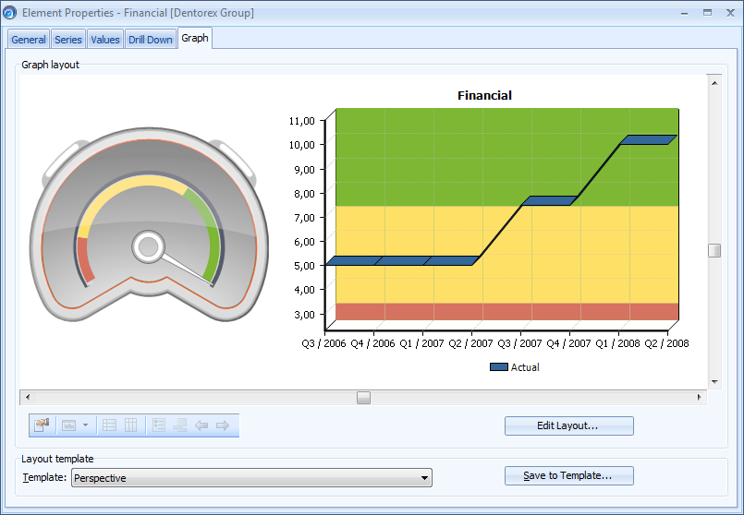This screenshot has width=744, height=515.
Task: Click the vertical scrollbar thumb
Action: tap(714, 251)
